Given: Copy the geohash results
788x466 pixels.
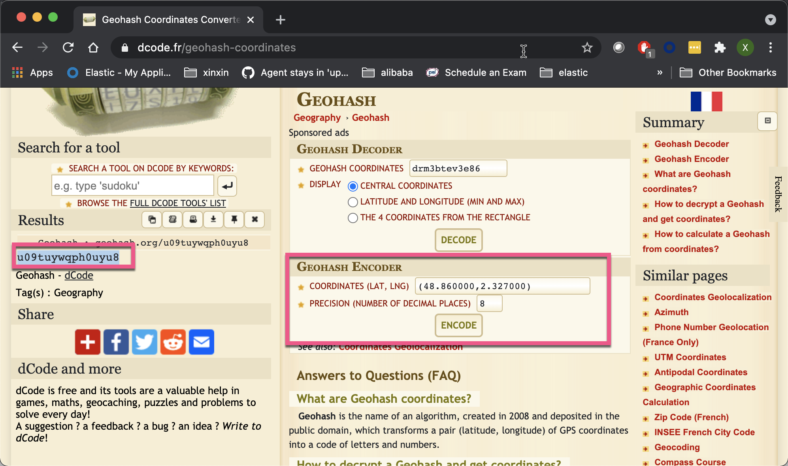Looking at the screenshot, I should [152, 220].
